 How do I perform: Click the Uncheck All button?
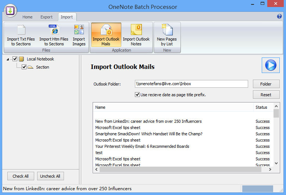click(x=50, y=176)
